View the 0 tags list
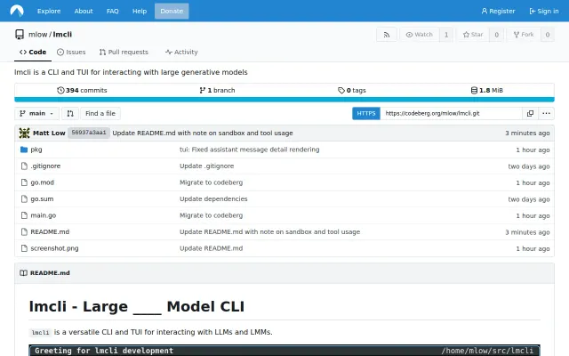Screen dimensions: 569x356 352,90
